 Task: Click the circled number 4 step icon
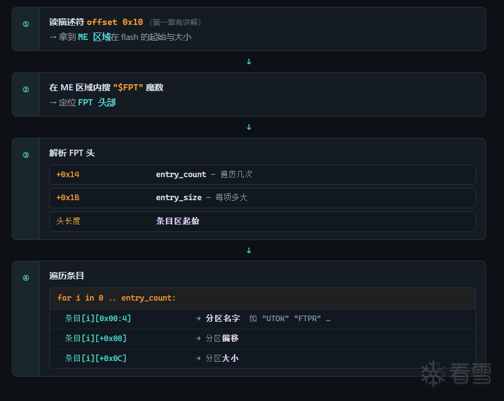pos(26,278)
